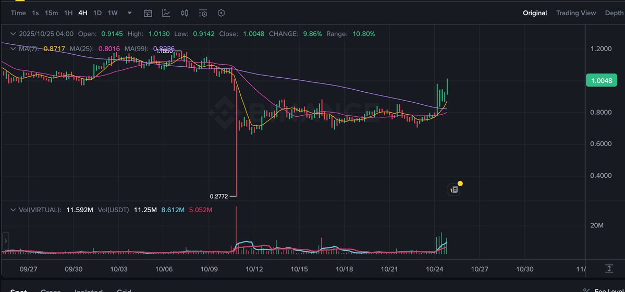Viewport: 625px width, 292px height.
Task: Collapse the MA indicator legend chevron
Action: pyautogui.click(x=13, y=48)
